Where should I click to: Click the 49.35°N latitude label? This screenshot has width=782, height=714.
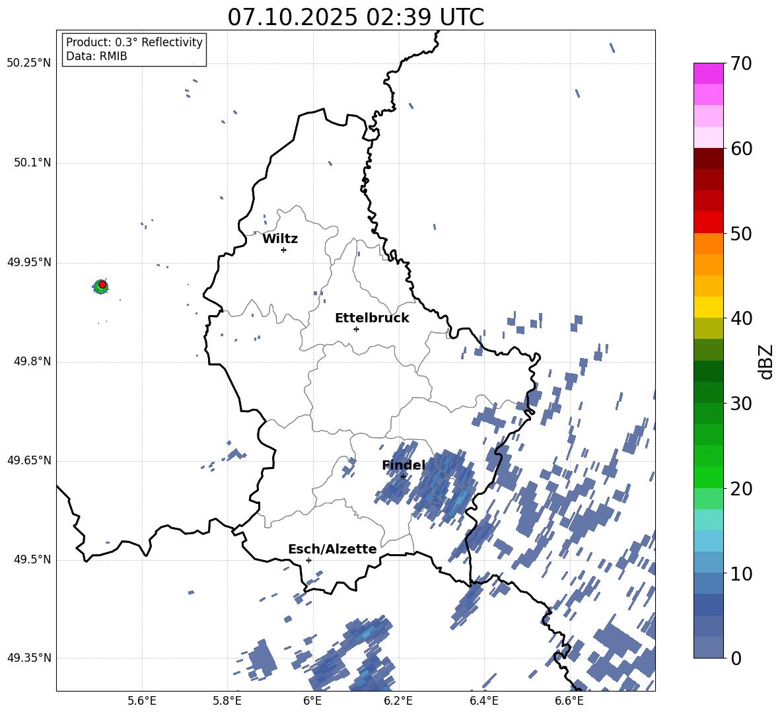point(29,658)
